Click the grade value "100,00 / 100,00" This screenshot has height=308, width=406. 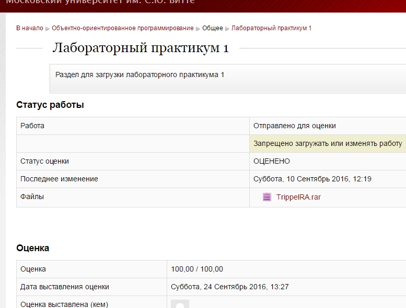tap(197, 269)
